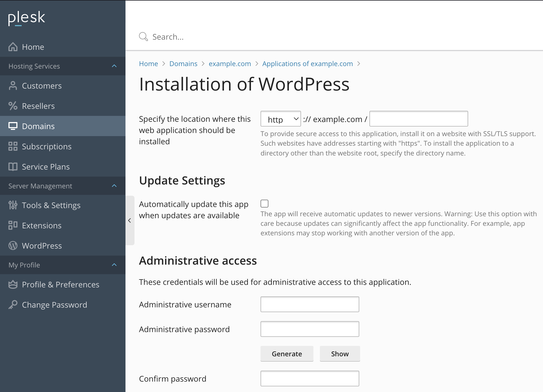Click the WordPress logo icon in sidebar

[x=13, y=246]
